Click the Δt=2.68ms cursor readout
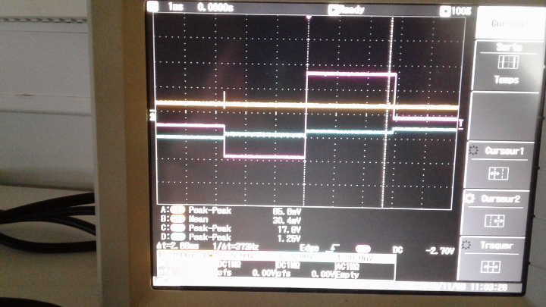The height and width of the screenshot is (307, 546). pyautogui.click(x=177, y=246)
